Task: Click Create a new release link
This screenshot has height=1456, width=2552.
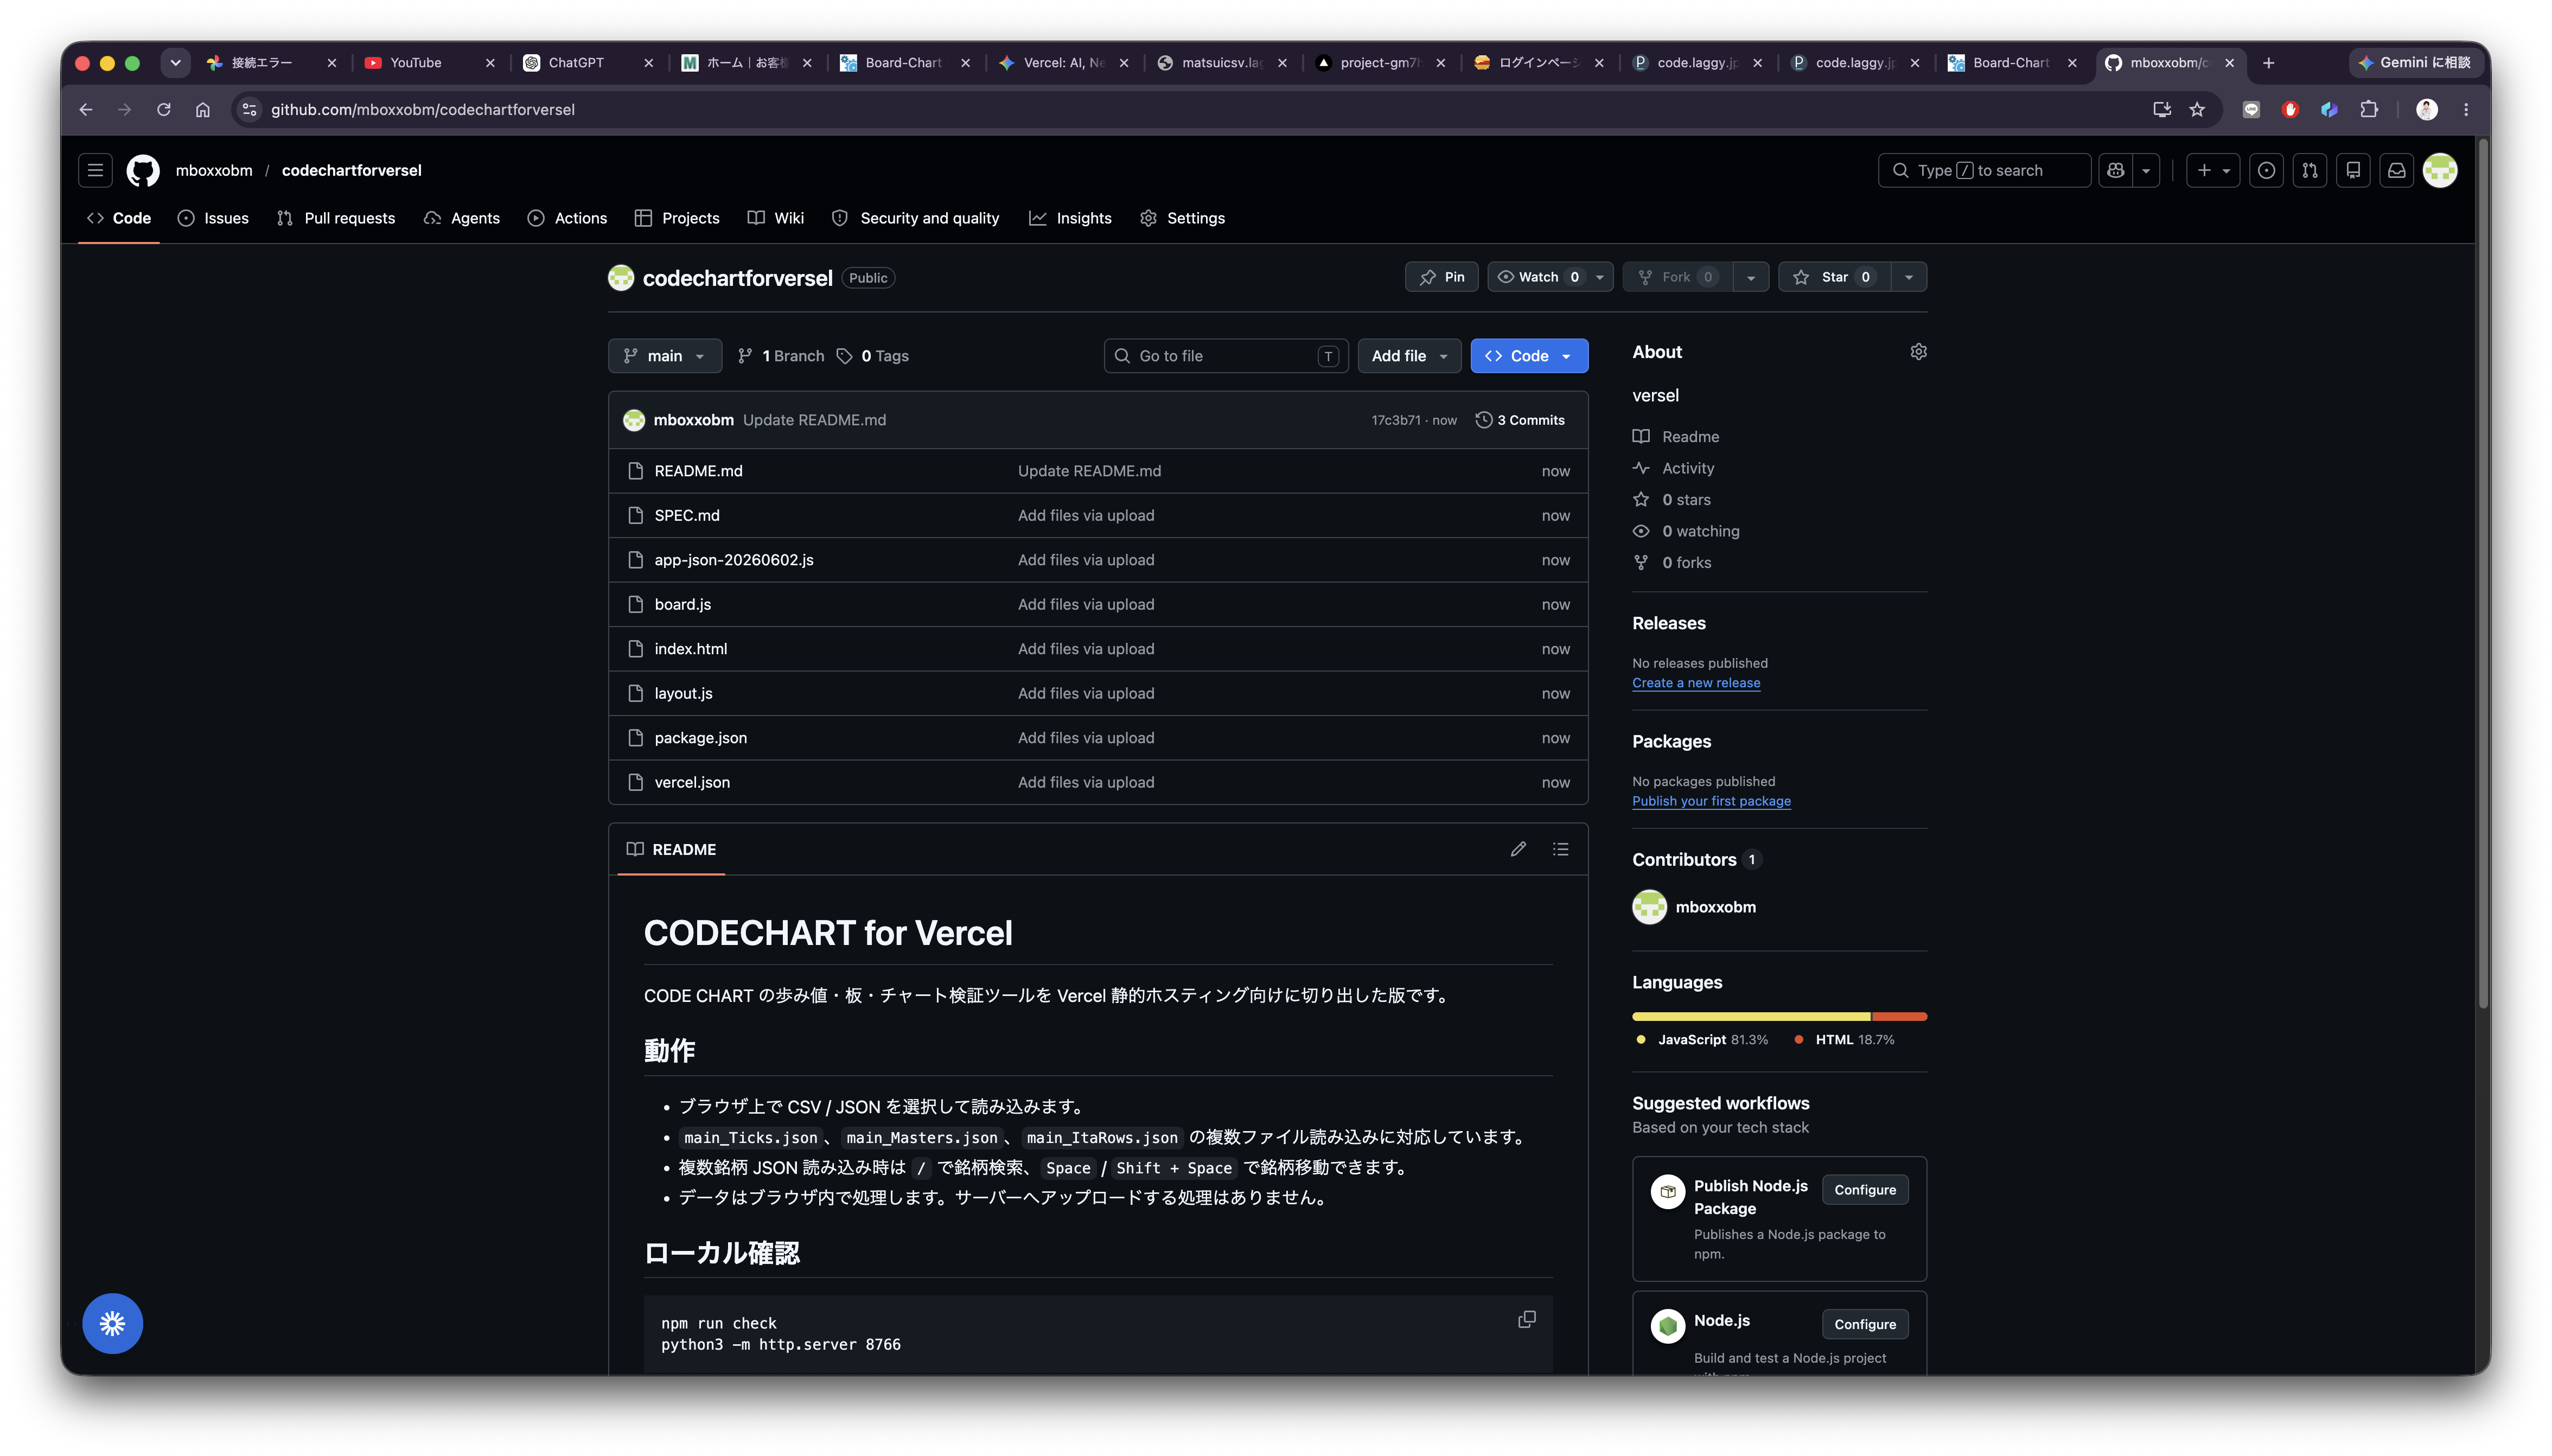Action: point(1696,683)
